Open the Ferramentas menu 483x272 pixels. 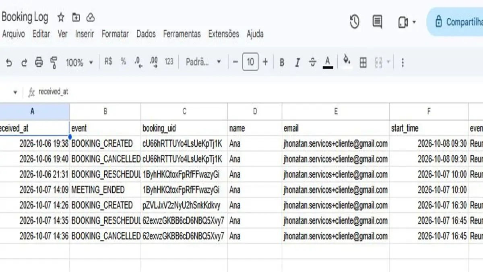coord(182,34)
